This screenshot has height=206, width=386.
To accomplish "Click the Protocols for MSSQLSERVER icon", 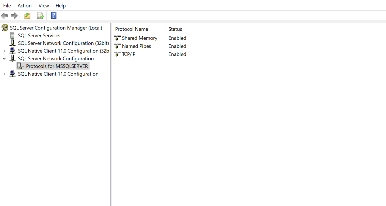I will coord(20,66).
